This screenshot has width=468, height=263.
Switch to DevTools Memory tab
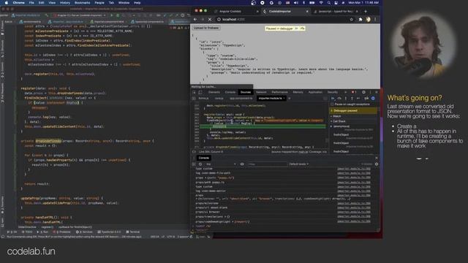pyautogui.click(x=298, y=93)
